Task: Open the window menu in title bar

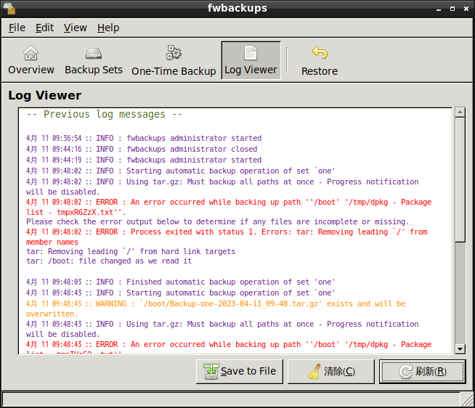Action: pos(8,8)
